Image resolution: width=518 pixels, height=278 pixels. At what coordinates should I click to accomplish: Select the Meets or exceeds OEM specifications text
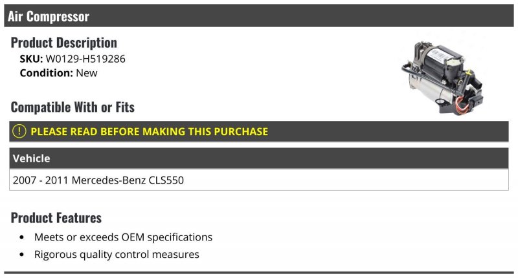[x=123, y=237]
